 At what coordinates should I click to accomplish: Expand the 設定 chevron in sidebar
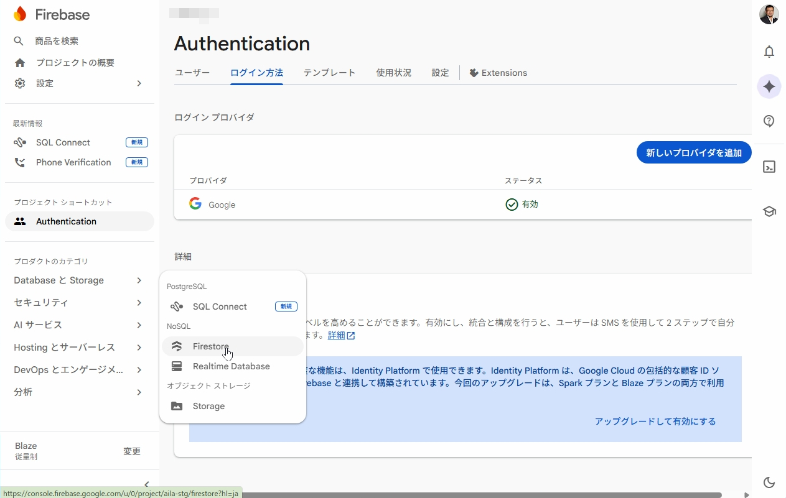[139, 83]
